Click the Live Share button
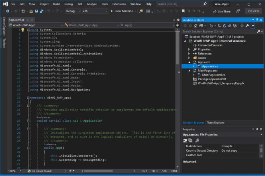 click(222, 12)
